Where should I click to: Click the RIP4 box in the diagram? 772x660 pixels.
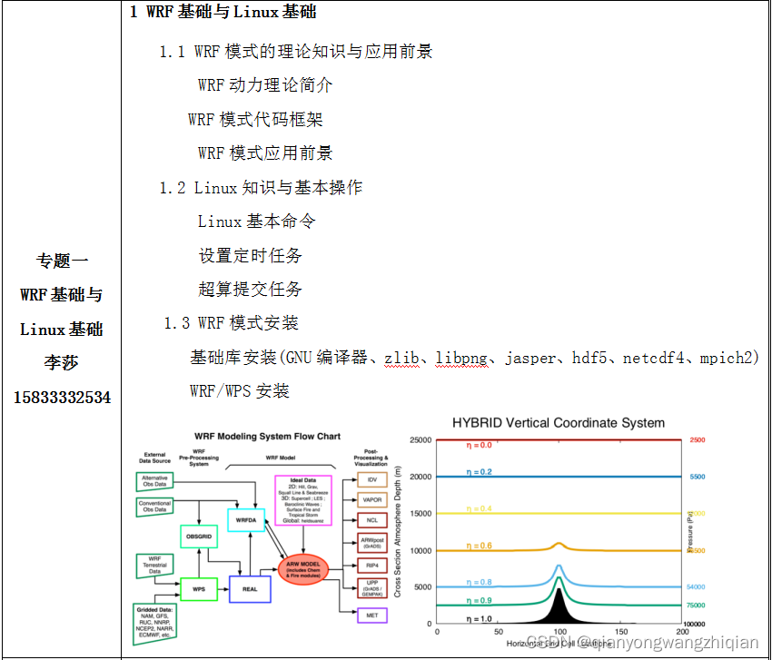tap(372, 566)
